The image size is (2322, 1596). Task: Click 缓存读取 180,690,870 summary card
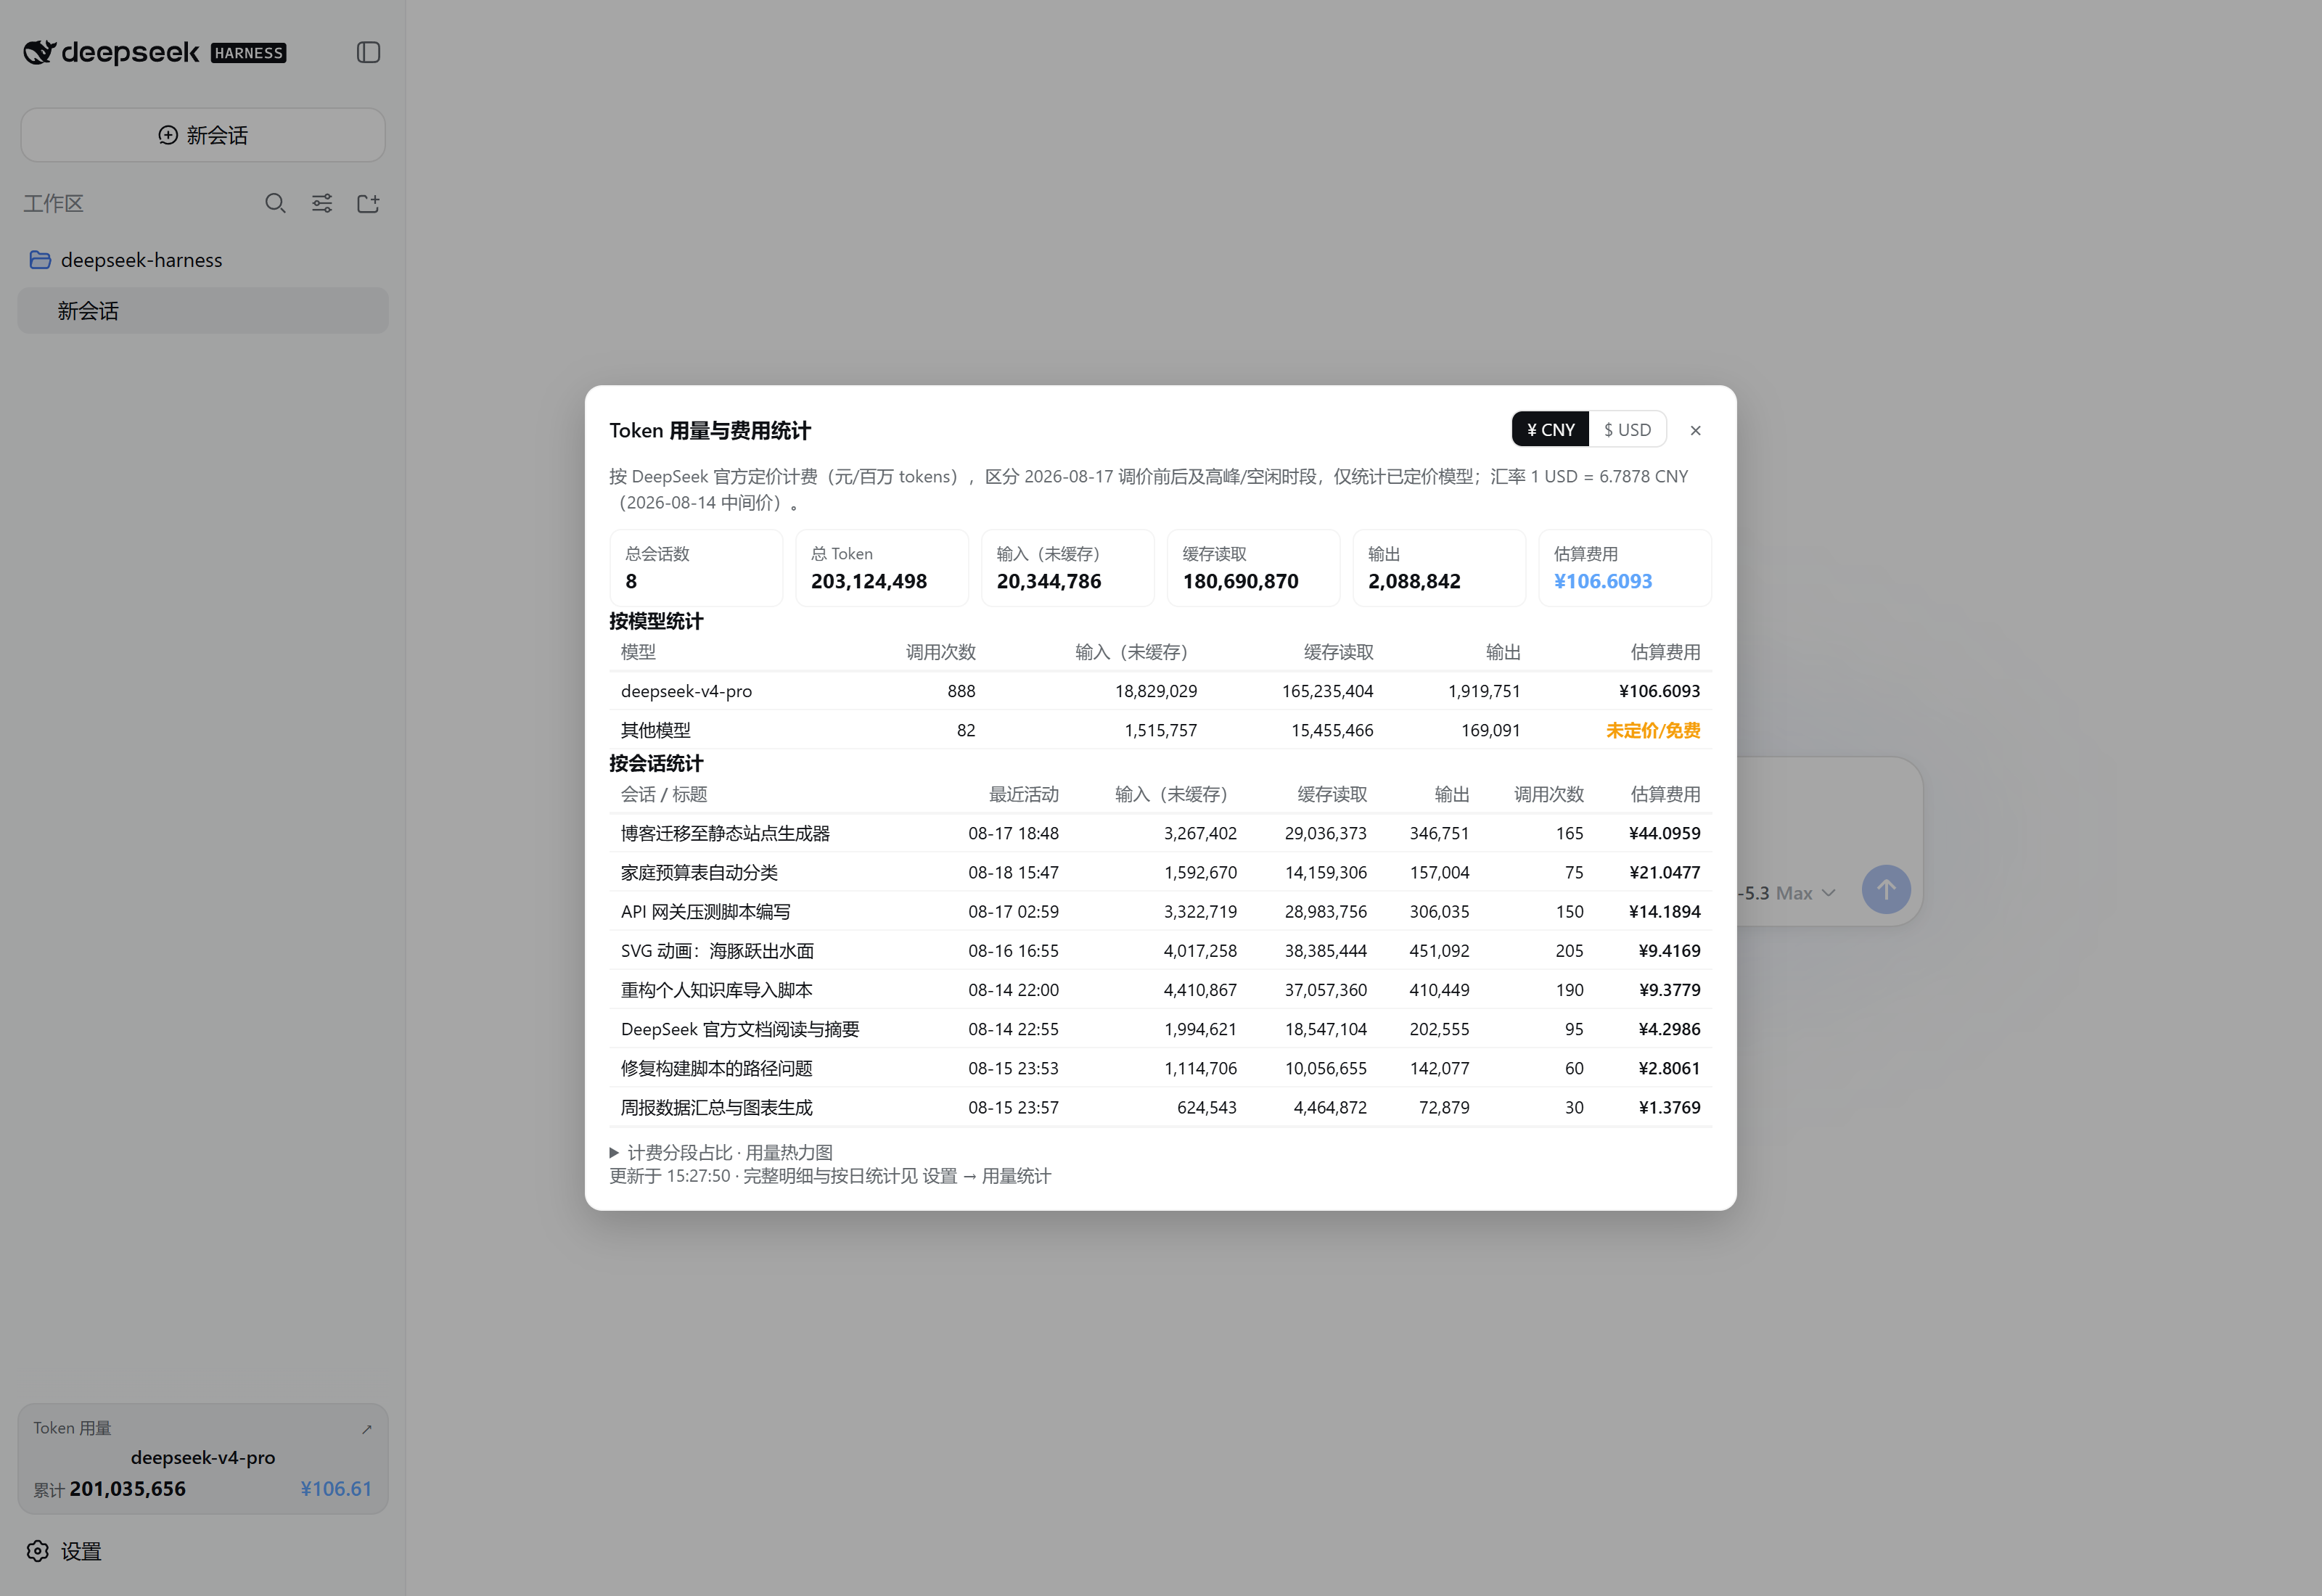pos(1253,568)
